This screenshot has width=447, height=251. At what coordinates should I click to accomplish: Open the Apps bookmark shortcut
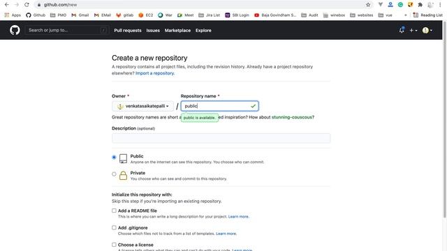pyautogui.click(x=13, y=15)
